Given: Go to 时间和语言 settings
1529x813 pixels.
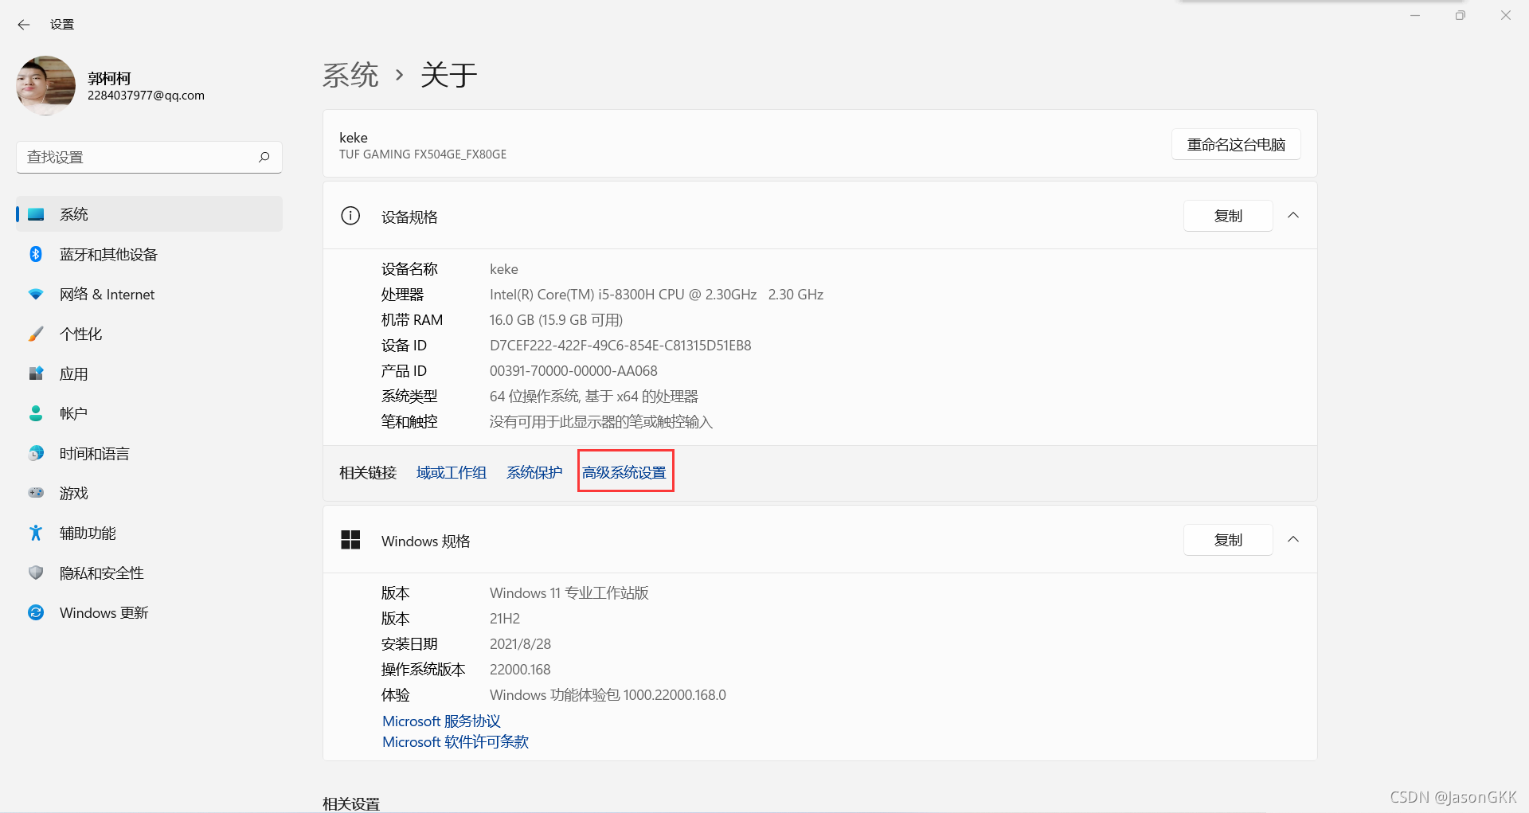Looking at the screenshot, I should point(149,453).
